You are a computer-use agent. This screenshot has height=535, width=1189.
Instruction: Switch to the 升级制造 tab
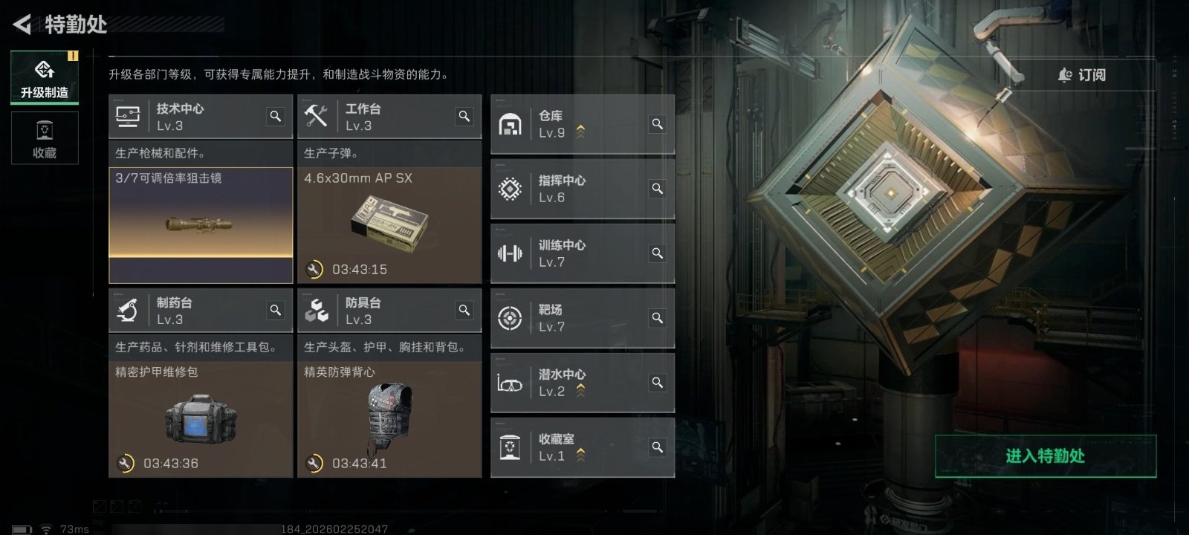click(x=45, y=77)
